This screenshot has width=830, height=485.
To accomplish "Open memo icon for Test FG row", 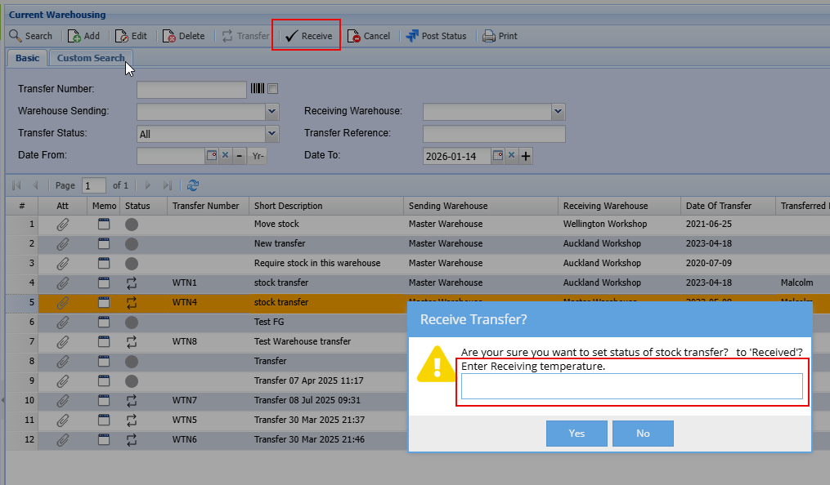I will [104, 322].
